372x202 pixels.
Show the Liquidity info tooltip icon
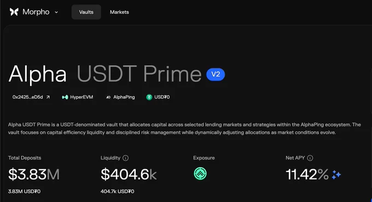(125, 158)
